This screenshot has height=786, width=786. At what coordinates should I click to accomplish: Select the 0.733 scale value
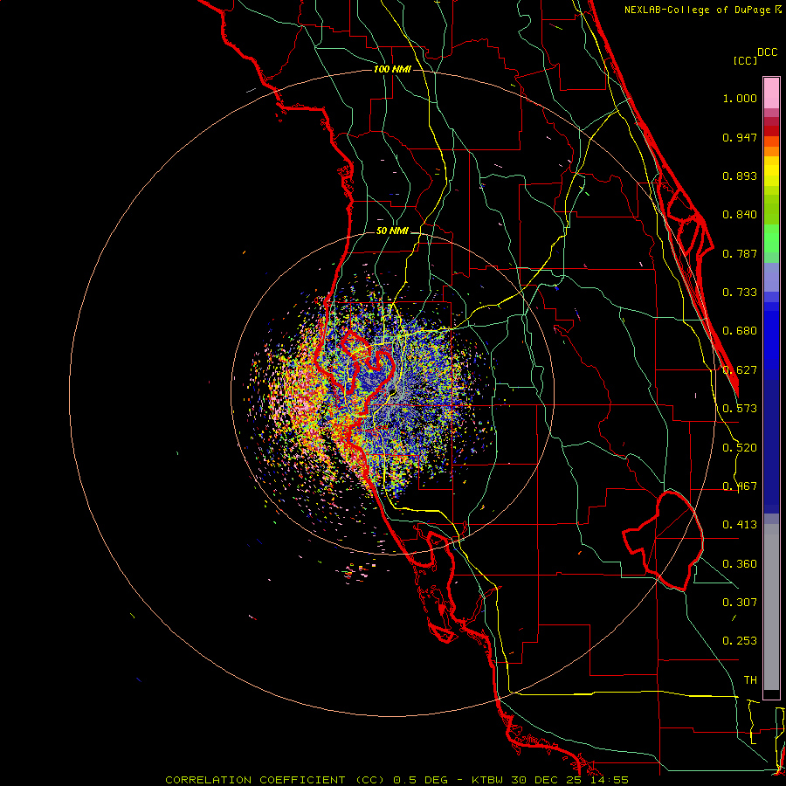coord(740,293)
